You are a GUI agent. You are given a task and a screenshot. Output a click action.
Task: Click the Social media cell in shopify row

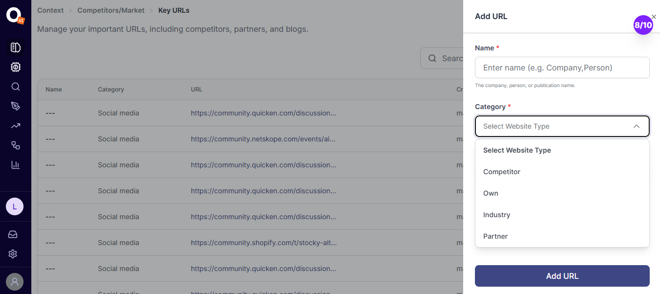(x=118, y=243)
